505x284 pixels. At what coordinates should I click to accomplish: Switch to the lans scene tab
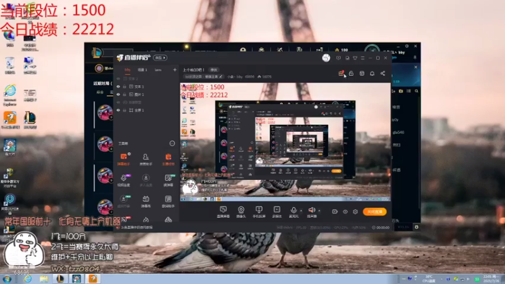coord(158,69)
